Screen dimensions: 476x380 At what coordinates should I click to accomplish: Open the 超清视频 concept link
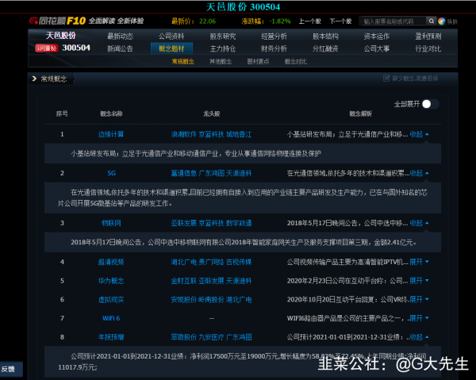[x=111, y=262]
